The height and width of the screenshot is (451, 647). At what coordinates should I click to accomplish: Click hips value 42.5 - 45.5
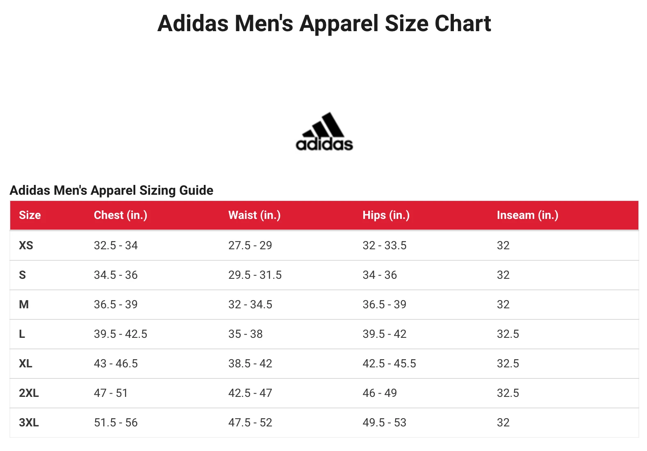389,364
